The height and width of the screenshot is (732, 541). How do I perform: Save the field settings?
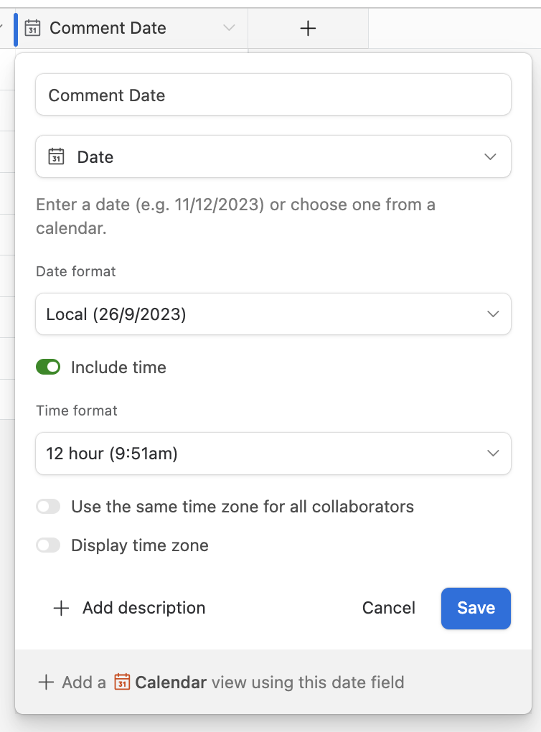pos(476,609)
